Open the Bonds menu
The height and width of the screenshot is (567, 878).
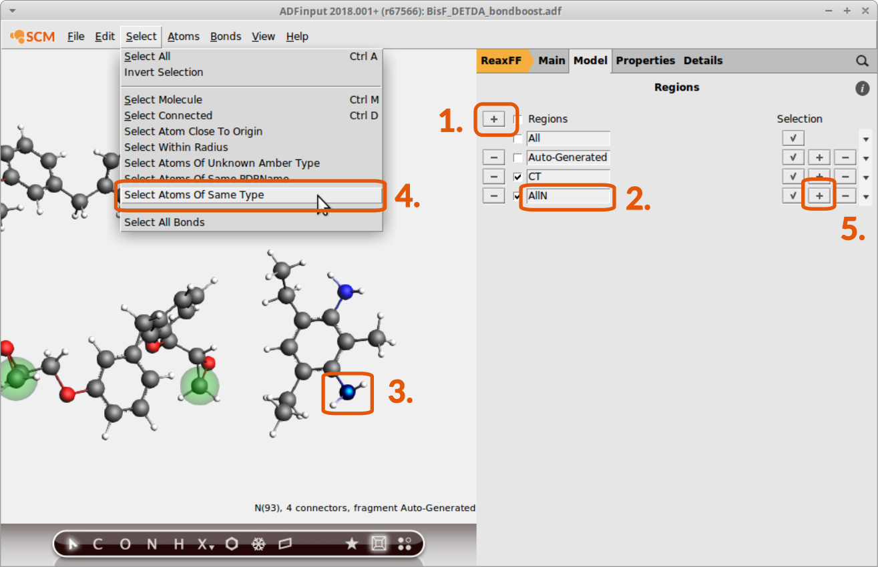226,37
